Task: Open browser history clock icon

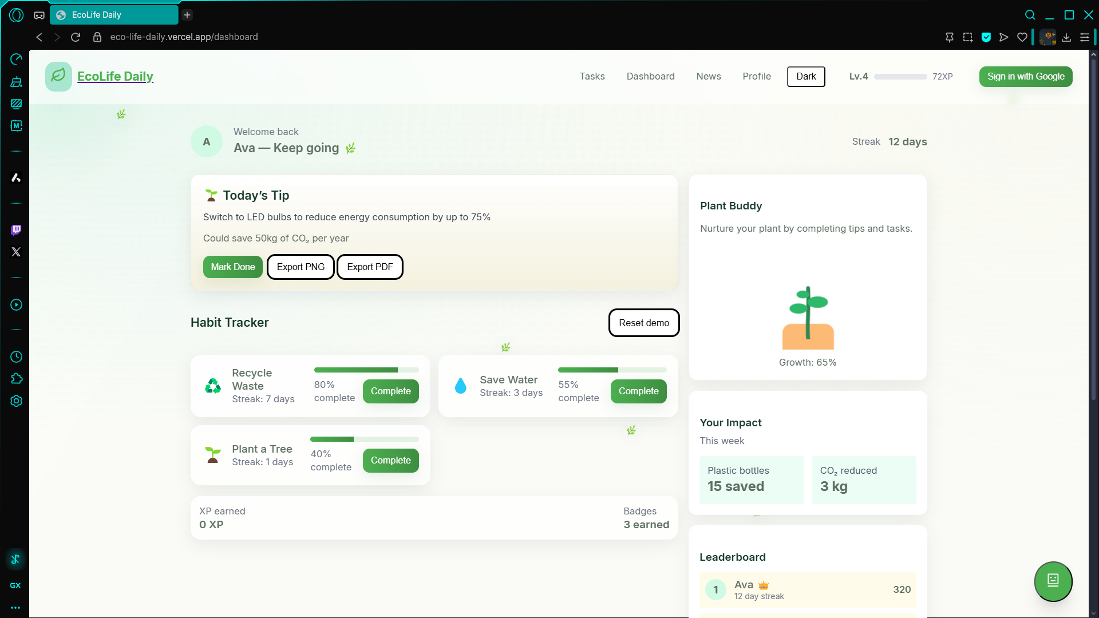Action: pos(16,357)
